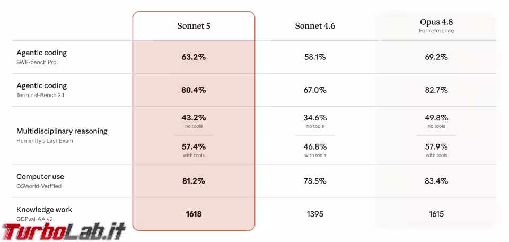509x242 pixels.
Task: Click the Sonnet 5 score 80.4%
Action: coord(194,90)
